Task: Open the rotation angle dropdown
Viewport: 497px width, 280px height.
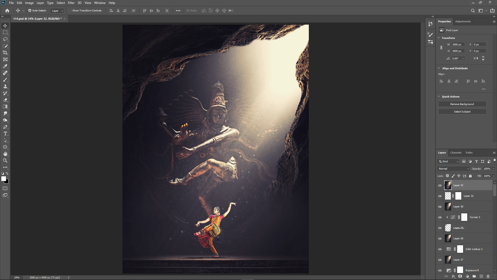Action: [x=463, y=58]
